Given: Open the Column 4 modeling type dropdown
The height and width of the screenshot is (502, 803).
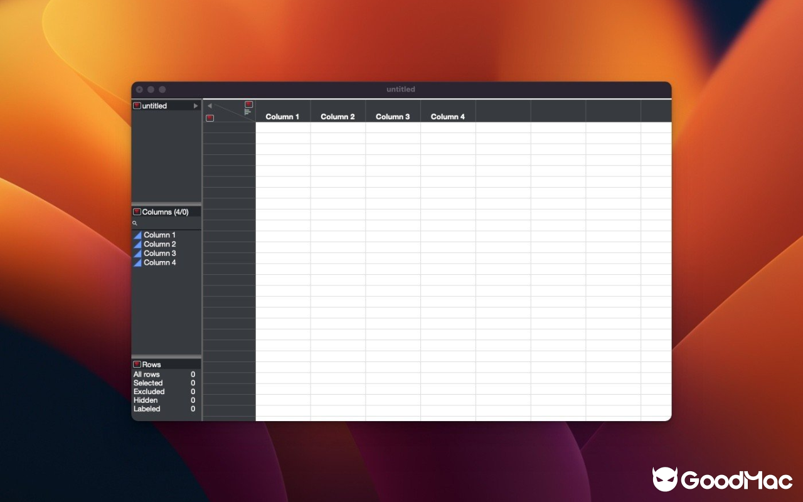Looking at the screenshot, I should click(137, 262).
